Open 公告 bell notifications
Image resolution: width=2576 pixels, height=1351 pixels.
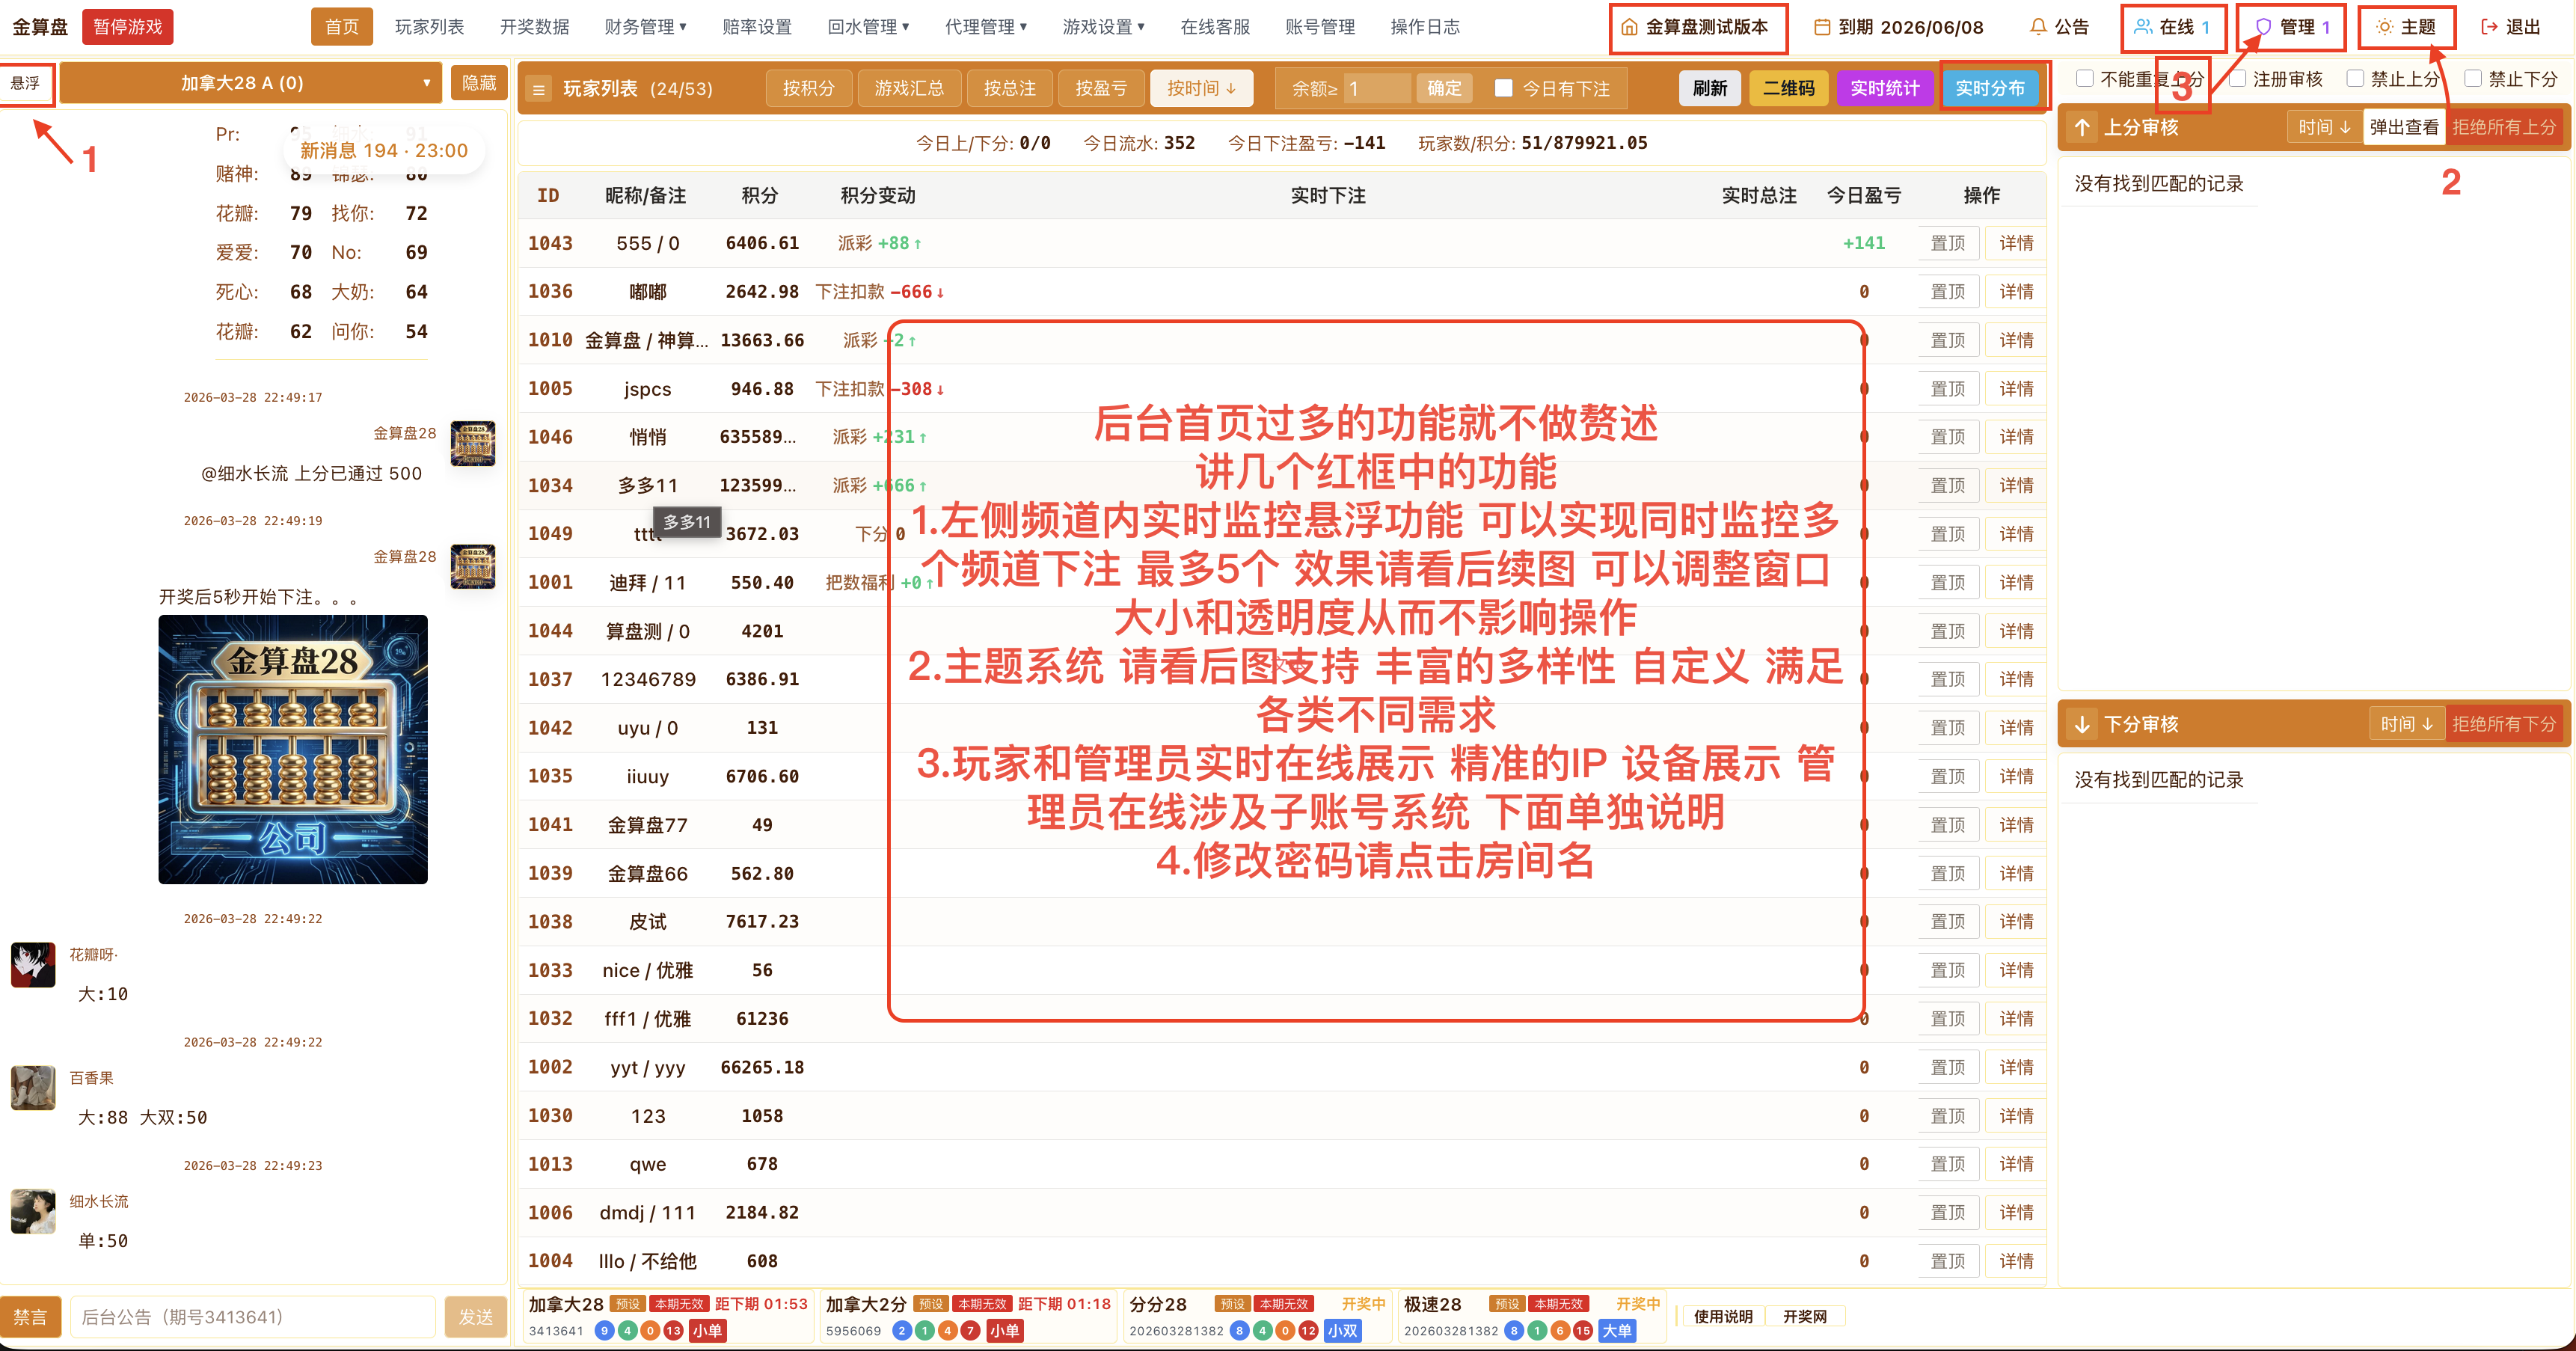coord(2059,27)
